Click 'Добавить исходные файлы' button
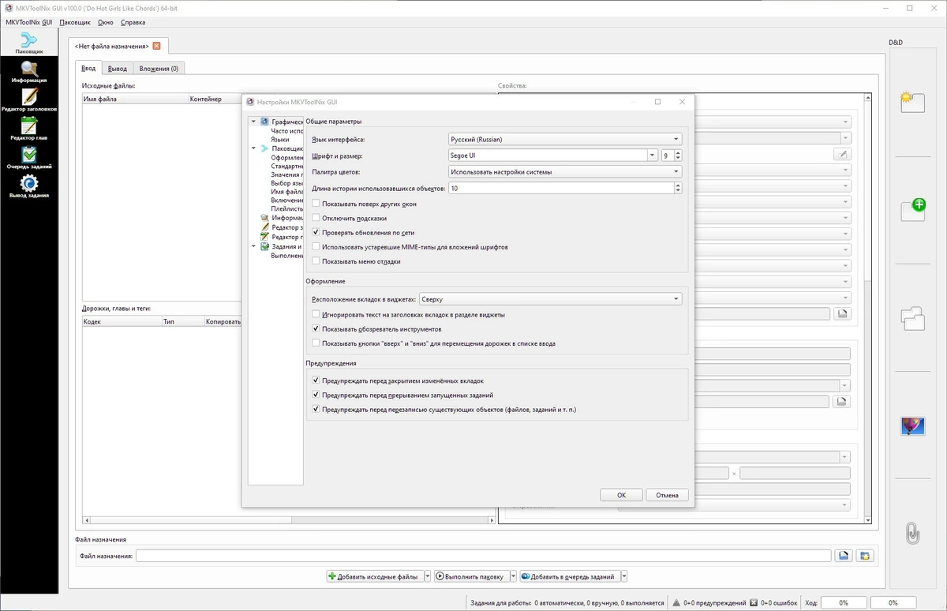The height and width of the screenshot is (611, 947). pyautogui.click(x=375, y=577)
